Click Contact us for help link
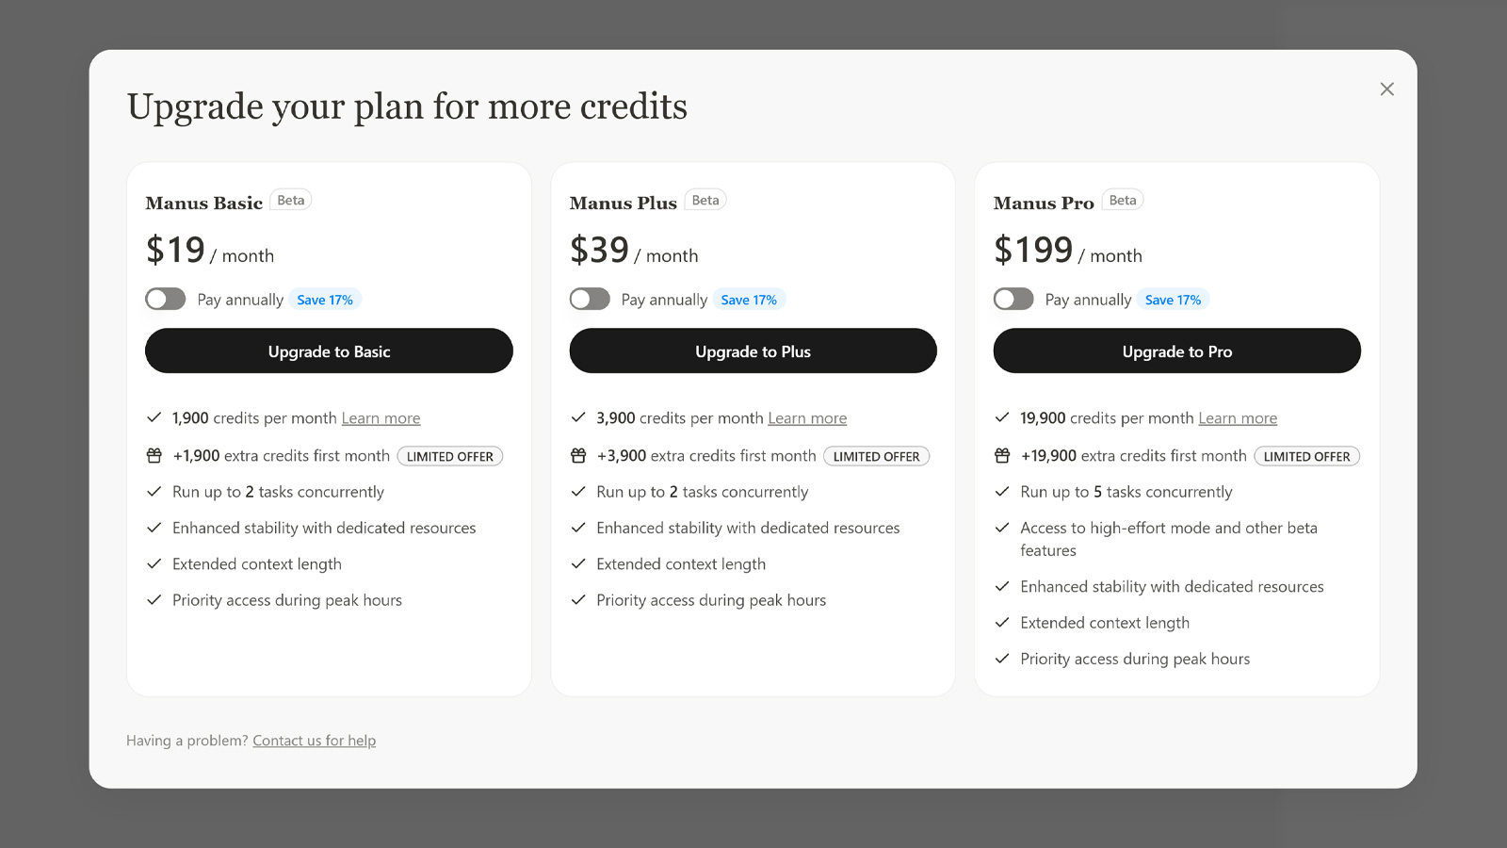The image size is (1507, 848). point(314,741)
